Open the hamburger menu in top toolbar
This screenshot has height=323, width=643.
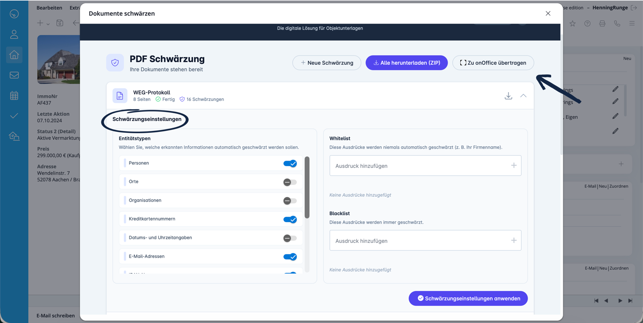point(632,24)
